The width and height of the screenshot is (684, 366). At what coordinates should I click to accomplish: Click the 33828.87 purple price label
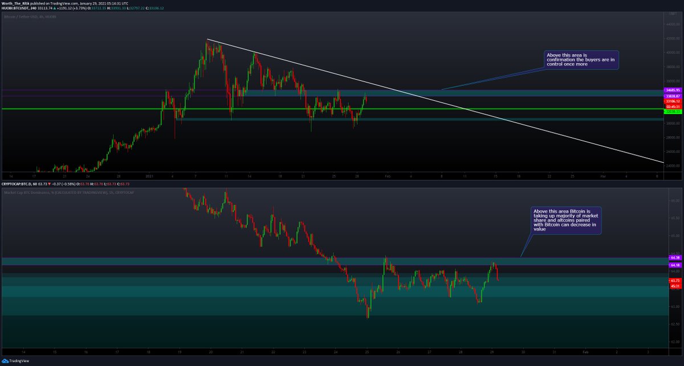click(673, 96)
